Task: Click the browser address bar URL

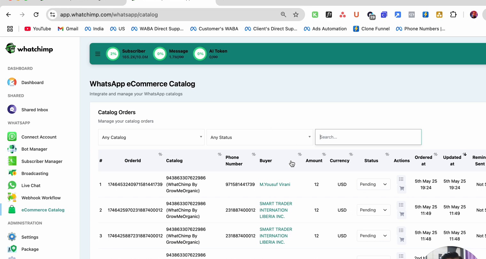Action: pyautogui.click(x=109, y=15)
